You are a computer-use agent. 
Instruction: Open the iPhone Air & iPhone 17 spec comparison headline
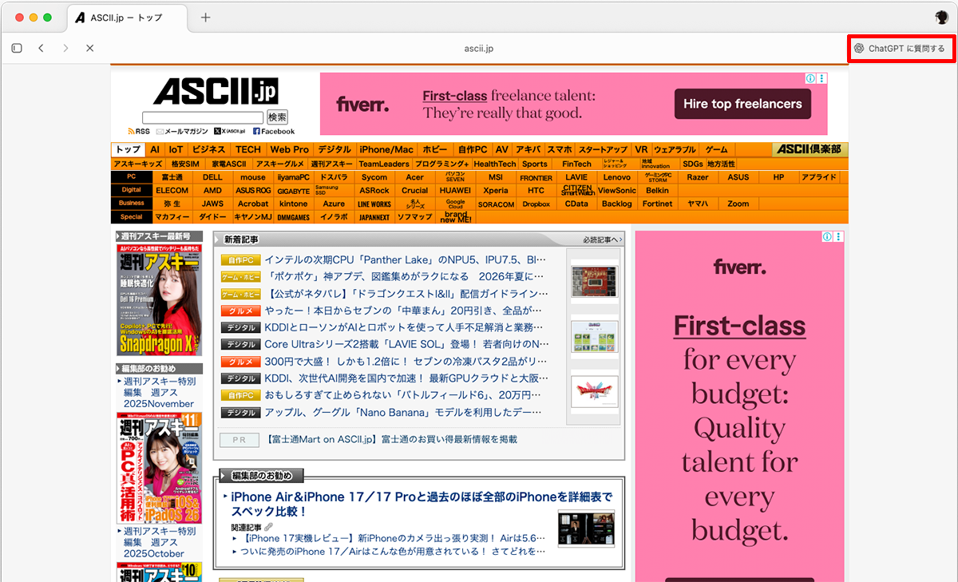point(422,504)
